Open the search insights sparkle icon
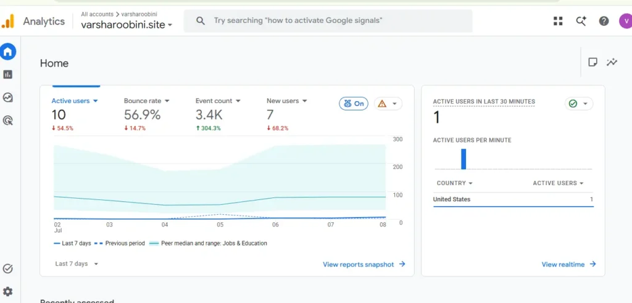Viewport: 632px width, 303px height. (x=581, y=21)
